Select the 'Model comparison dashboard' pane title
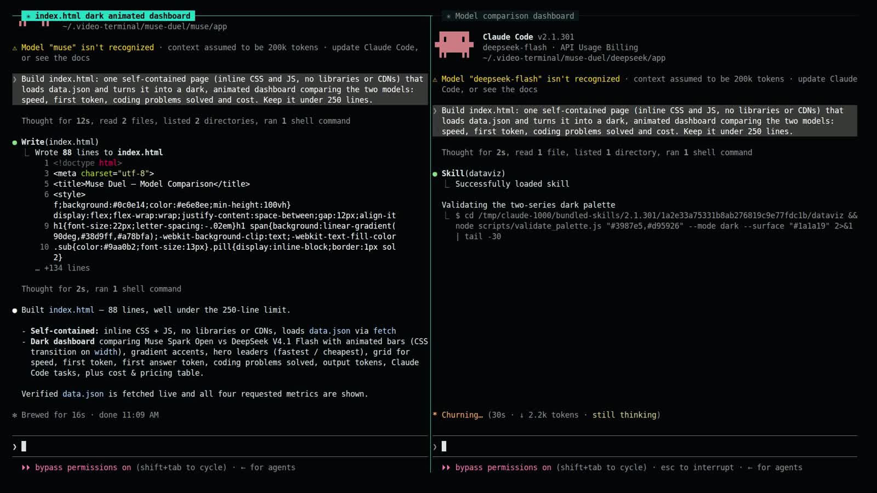 click(510, 16)
